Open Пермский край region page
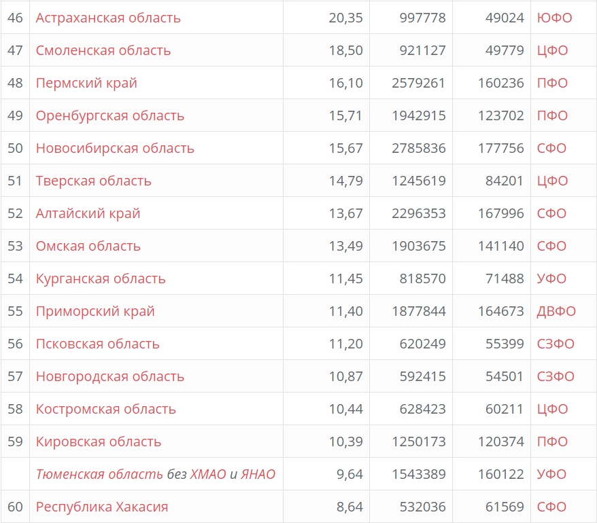The height and width of the screenshot is (523, 597). coord(86,83)
